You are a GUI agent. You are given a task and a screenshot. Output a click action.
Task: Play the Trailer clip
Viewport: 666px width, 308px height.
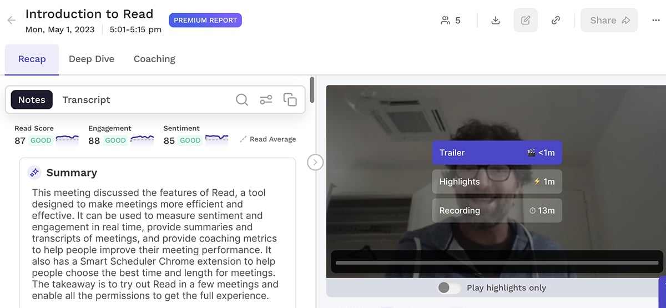point(497,153)
